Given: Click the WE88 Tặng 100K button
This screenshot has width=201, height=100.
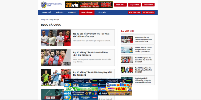Looking at the screenshot, I should click(134, 12).
